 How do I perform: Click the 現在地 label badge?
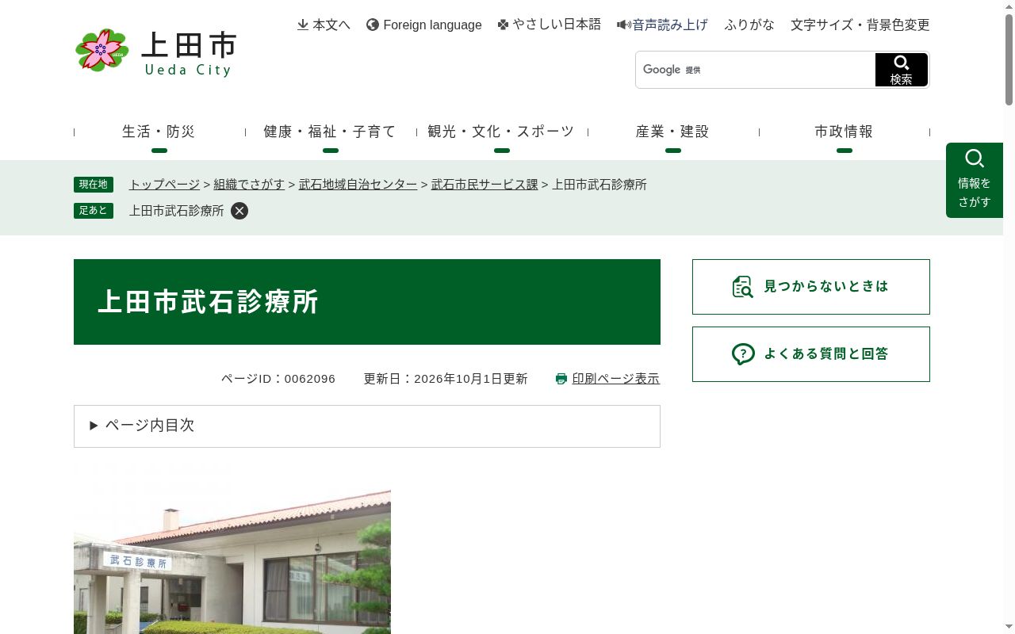coord(94,185)
